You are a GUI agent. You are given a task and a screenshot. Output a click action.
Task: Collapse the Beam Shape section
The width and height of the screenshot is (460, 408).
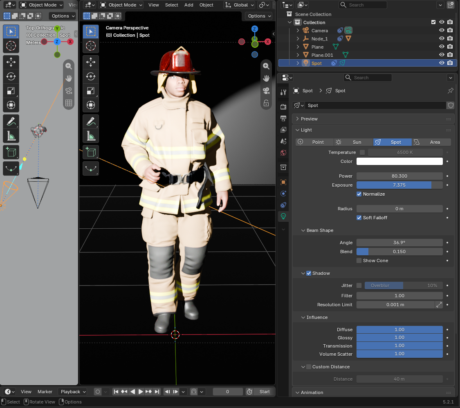[303, 230]
